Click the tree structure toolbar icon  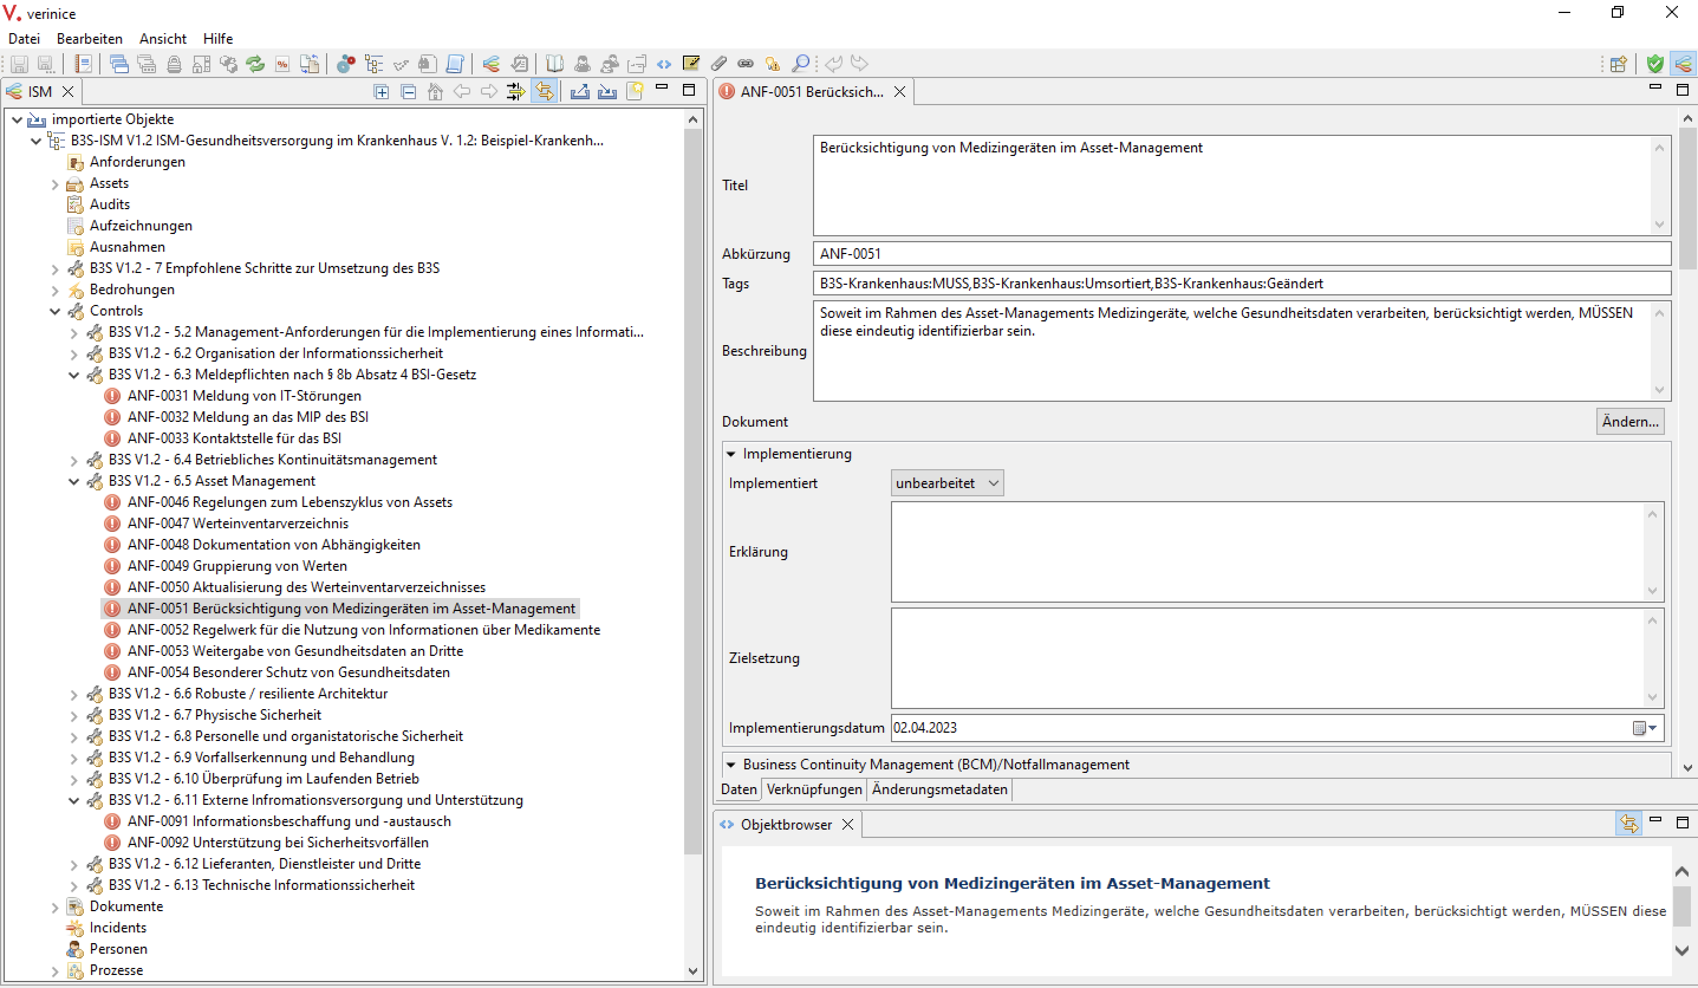coord(373,64)
